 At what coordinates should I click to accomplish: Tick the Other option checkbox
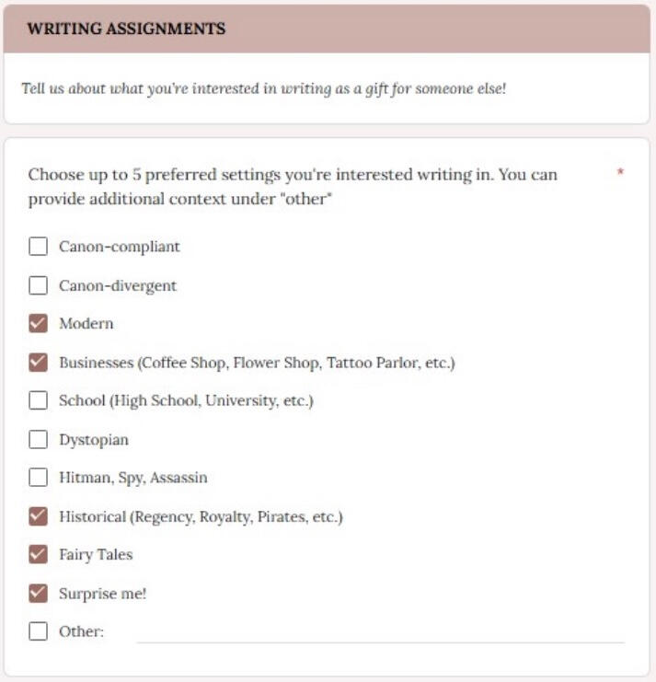pyautogui.click(x=38, y=631)
